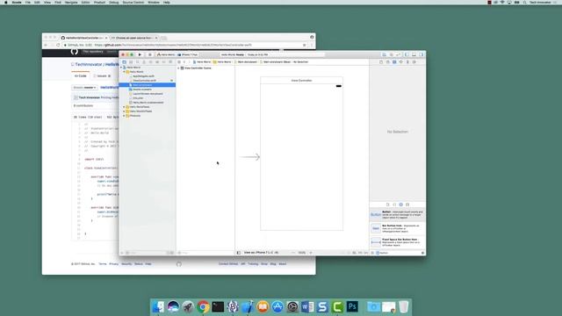This screenshot has width=562, height=316.
Task: Open Chrome from the Dock
Action: click(x=203, y=307)
